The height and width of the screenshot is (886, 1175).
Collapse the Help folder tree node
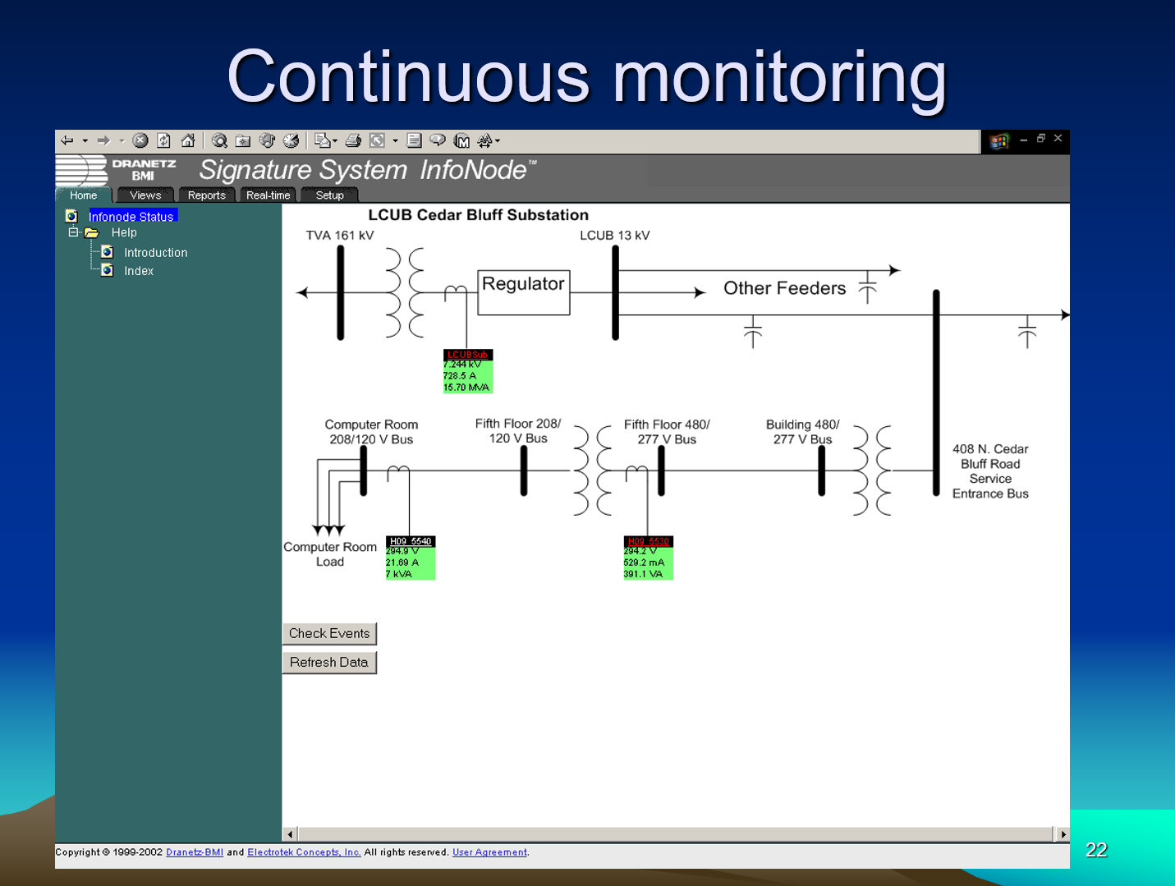tap(73, 233)
